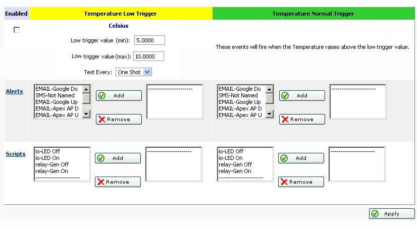Screen dimensions: 417x227
Task: Open the Test Every dropdown
Action: tap(133, 72)
